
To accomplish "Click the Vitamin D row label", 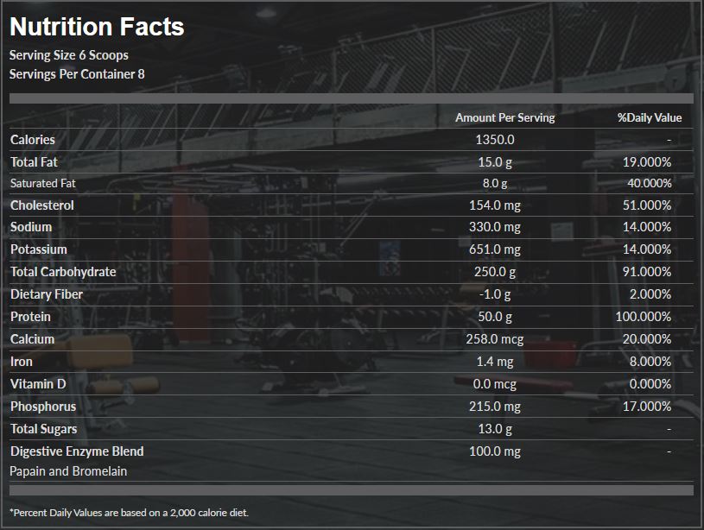I will pyautogui.click(x=38, y=384).
